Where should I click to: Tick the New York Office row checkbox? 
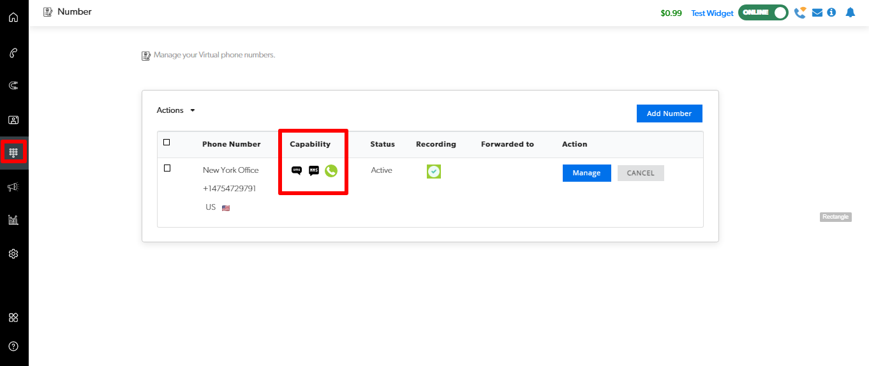click(x=167, y=168)
